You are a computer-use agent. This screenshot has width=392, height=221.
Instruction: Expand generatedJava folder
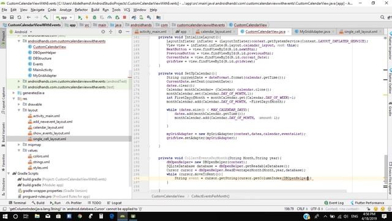[x=13, y=93]
